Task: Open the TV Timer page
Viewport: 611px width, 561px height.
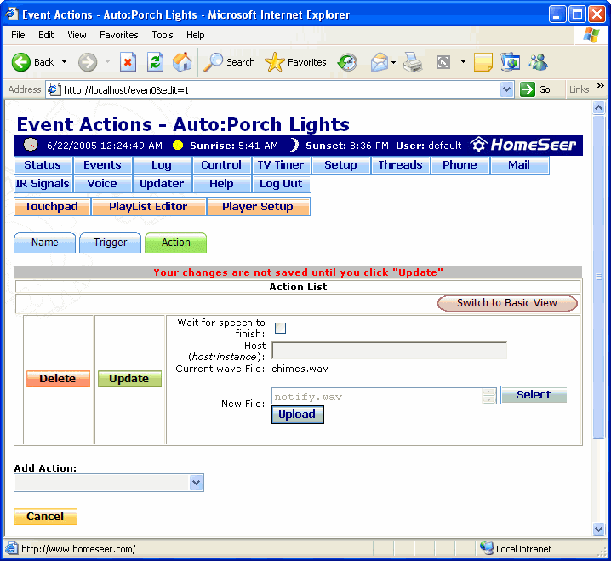Action: pos(281,165)
